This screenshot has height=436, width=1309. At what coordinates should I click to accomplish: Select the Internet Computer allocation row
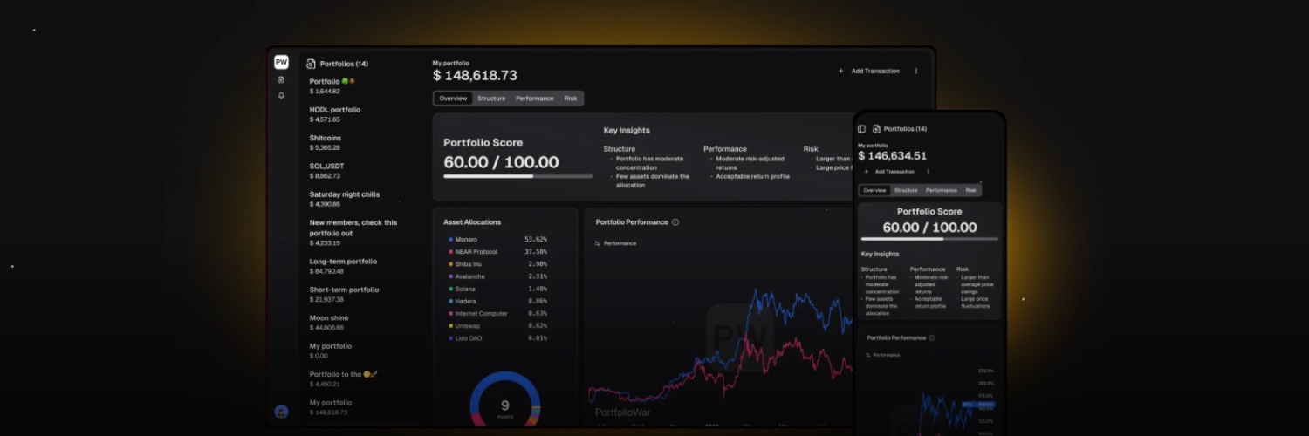point(497,313)
